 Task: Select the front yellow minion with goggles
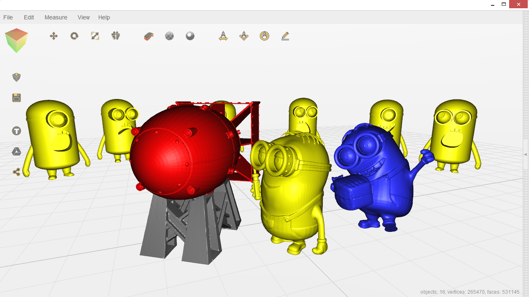(x=291, y=192)
